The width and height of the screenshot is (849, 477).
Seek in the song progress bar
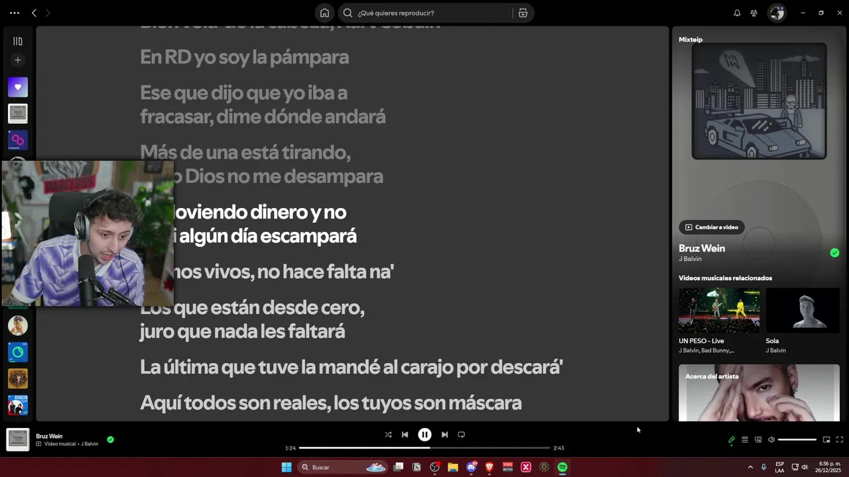click(x=424, y=448)
